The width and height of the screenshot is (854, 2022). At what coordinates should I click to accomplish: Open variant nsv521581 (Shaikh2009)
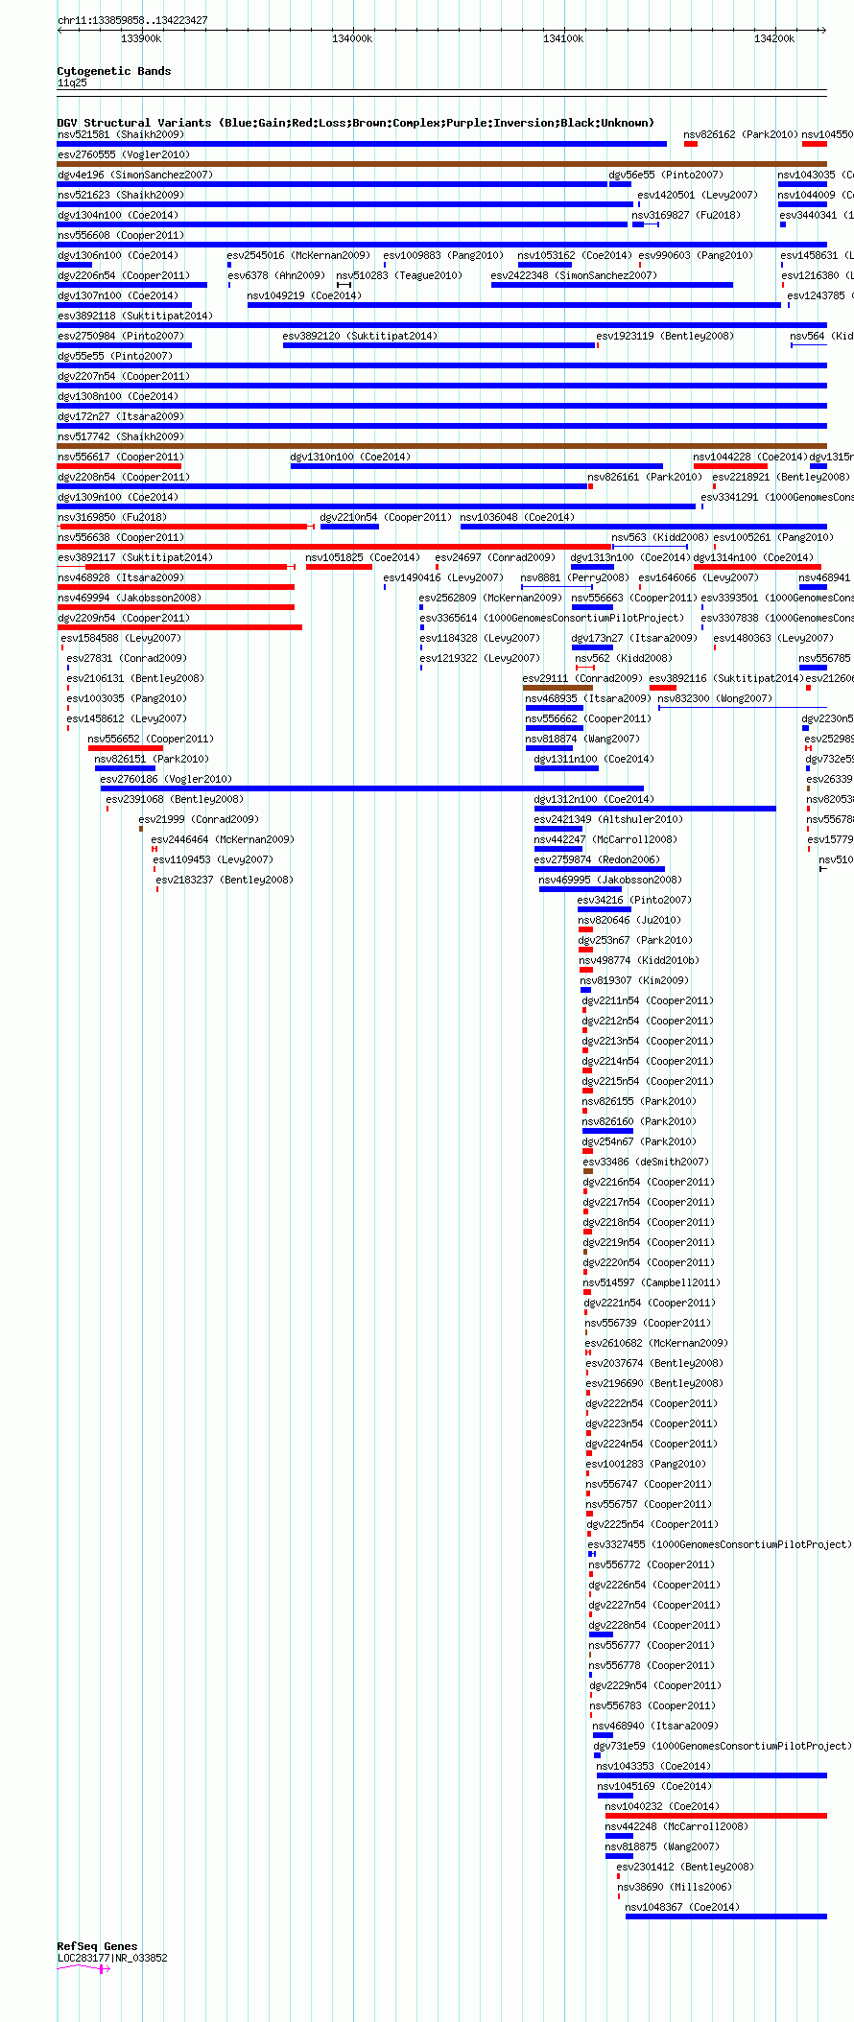[x=121, y=134]
